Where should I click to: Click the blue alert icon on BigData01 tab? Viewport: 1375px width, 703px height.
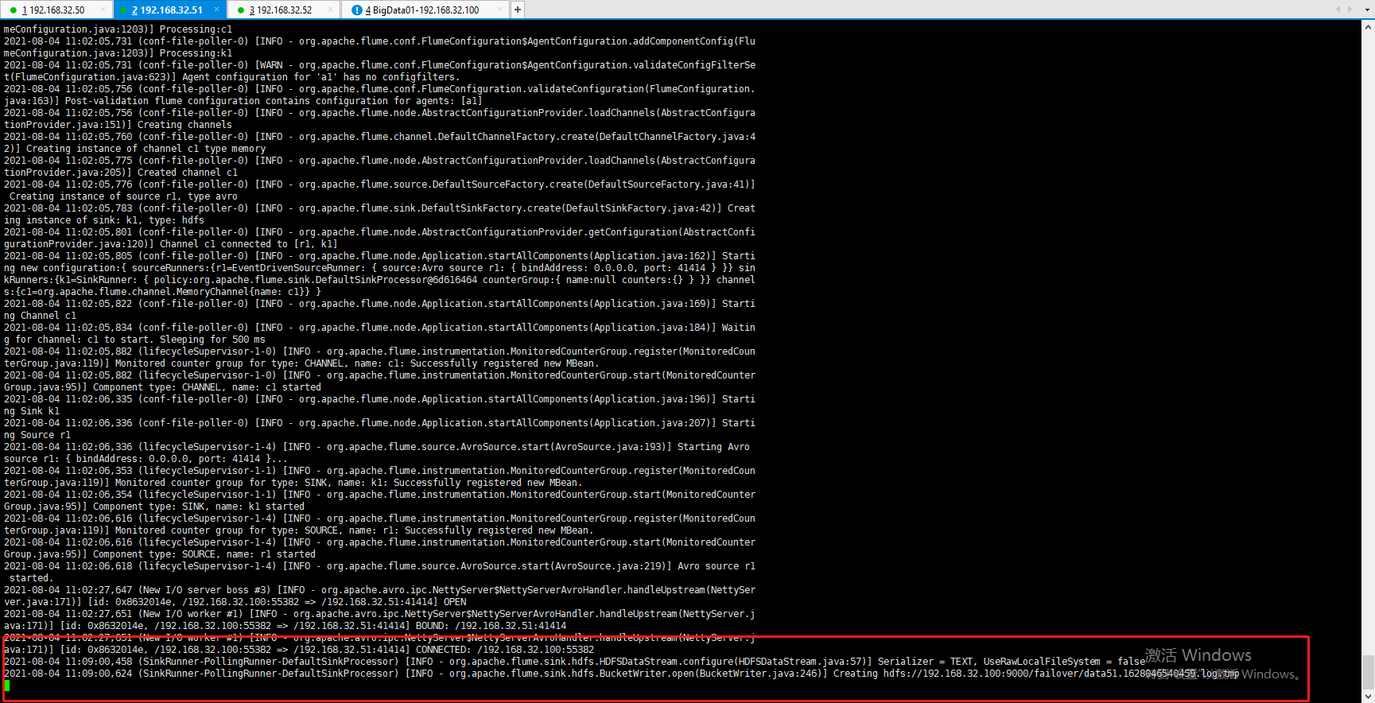click(x=356, y=10)
